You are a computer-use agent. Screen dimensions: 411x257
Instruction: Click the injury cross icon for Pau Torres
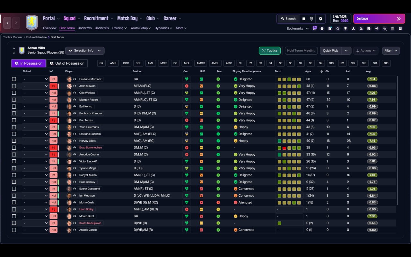(186, 120)
